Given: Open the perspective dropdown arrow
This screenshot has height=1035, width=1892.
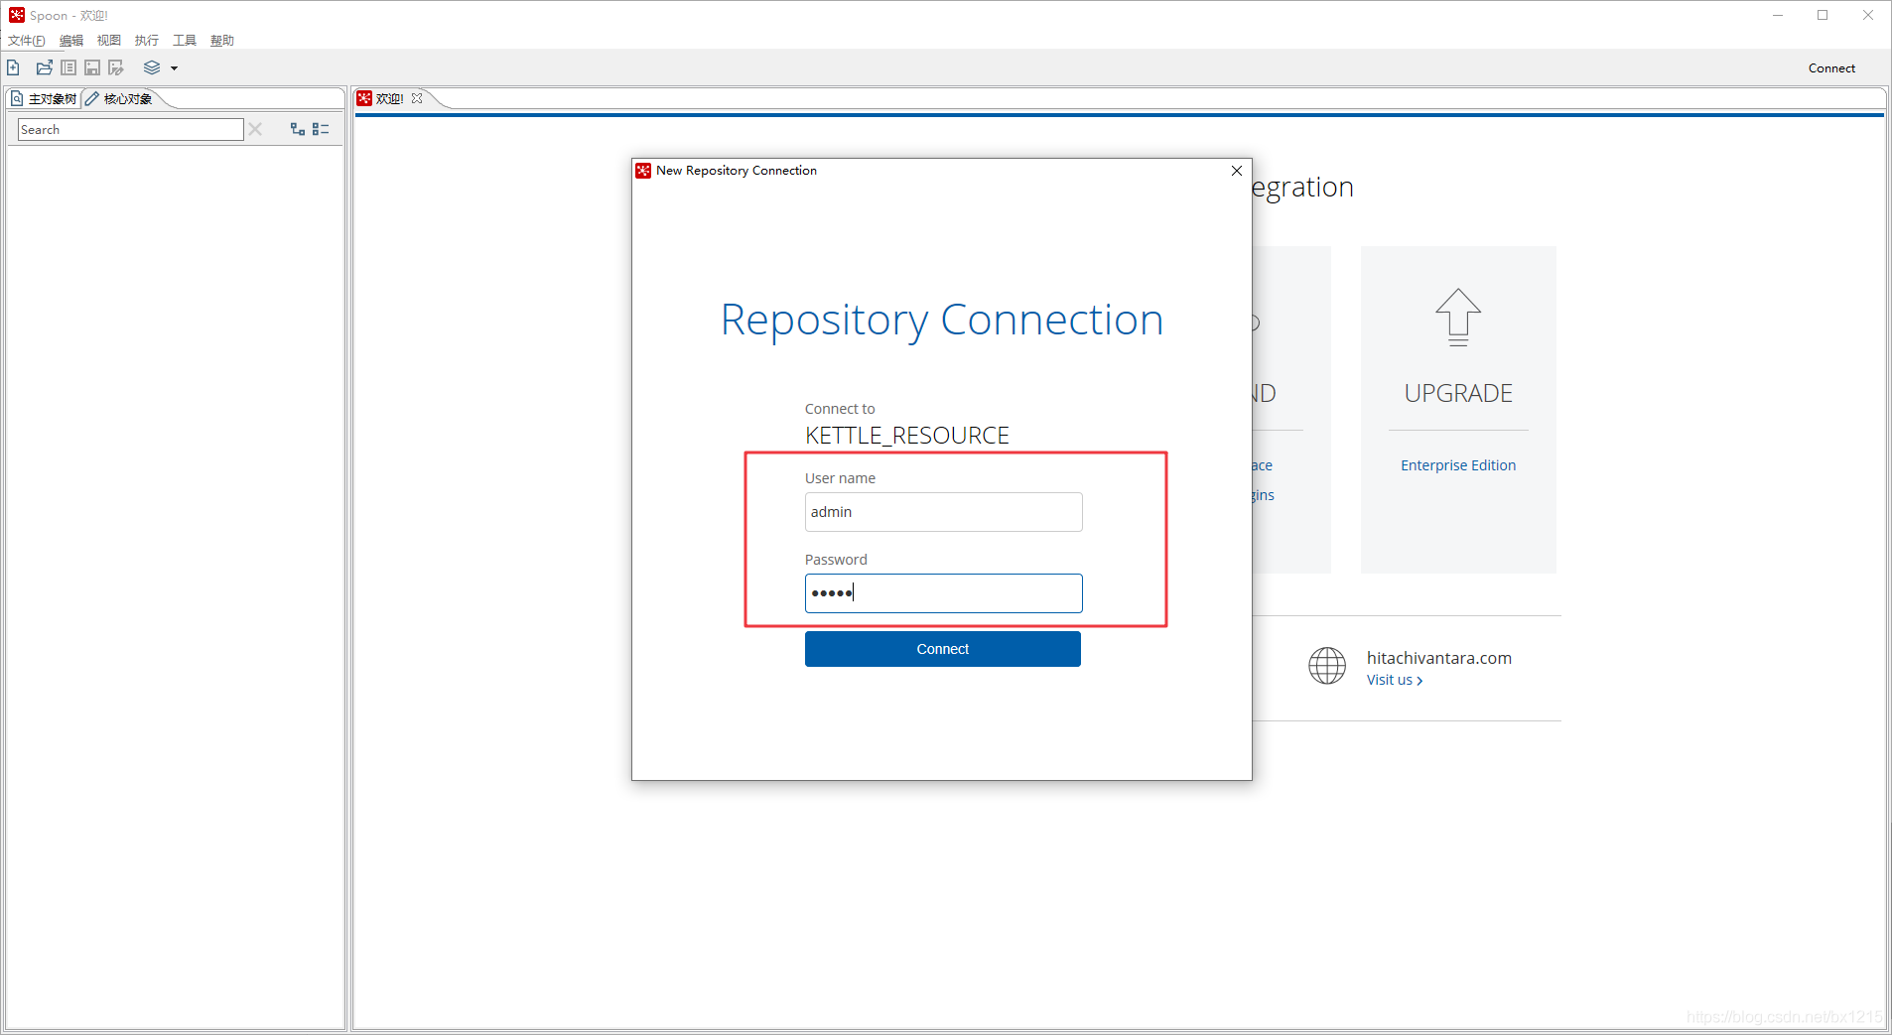Looking at the screenshot, I should pos(175,68).
